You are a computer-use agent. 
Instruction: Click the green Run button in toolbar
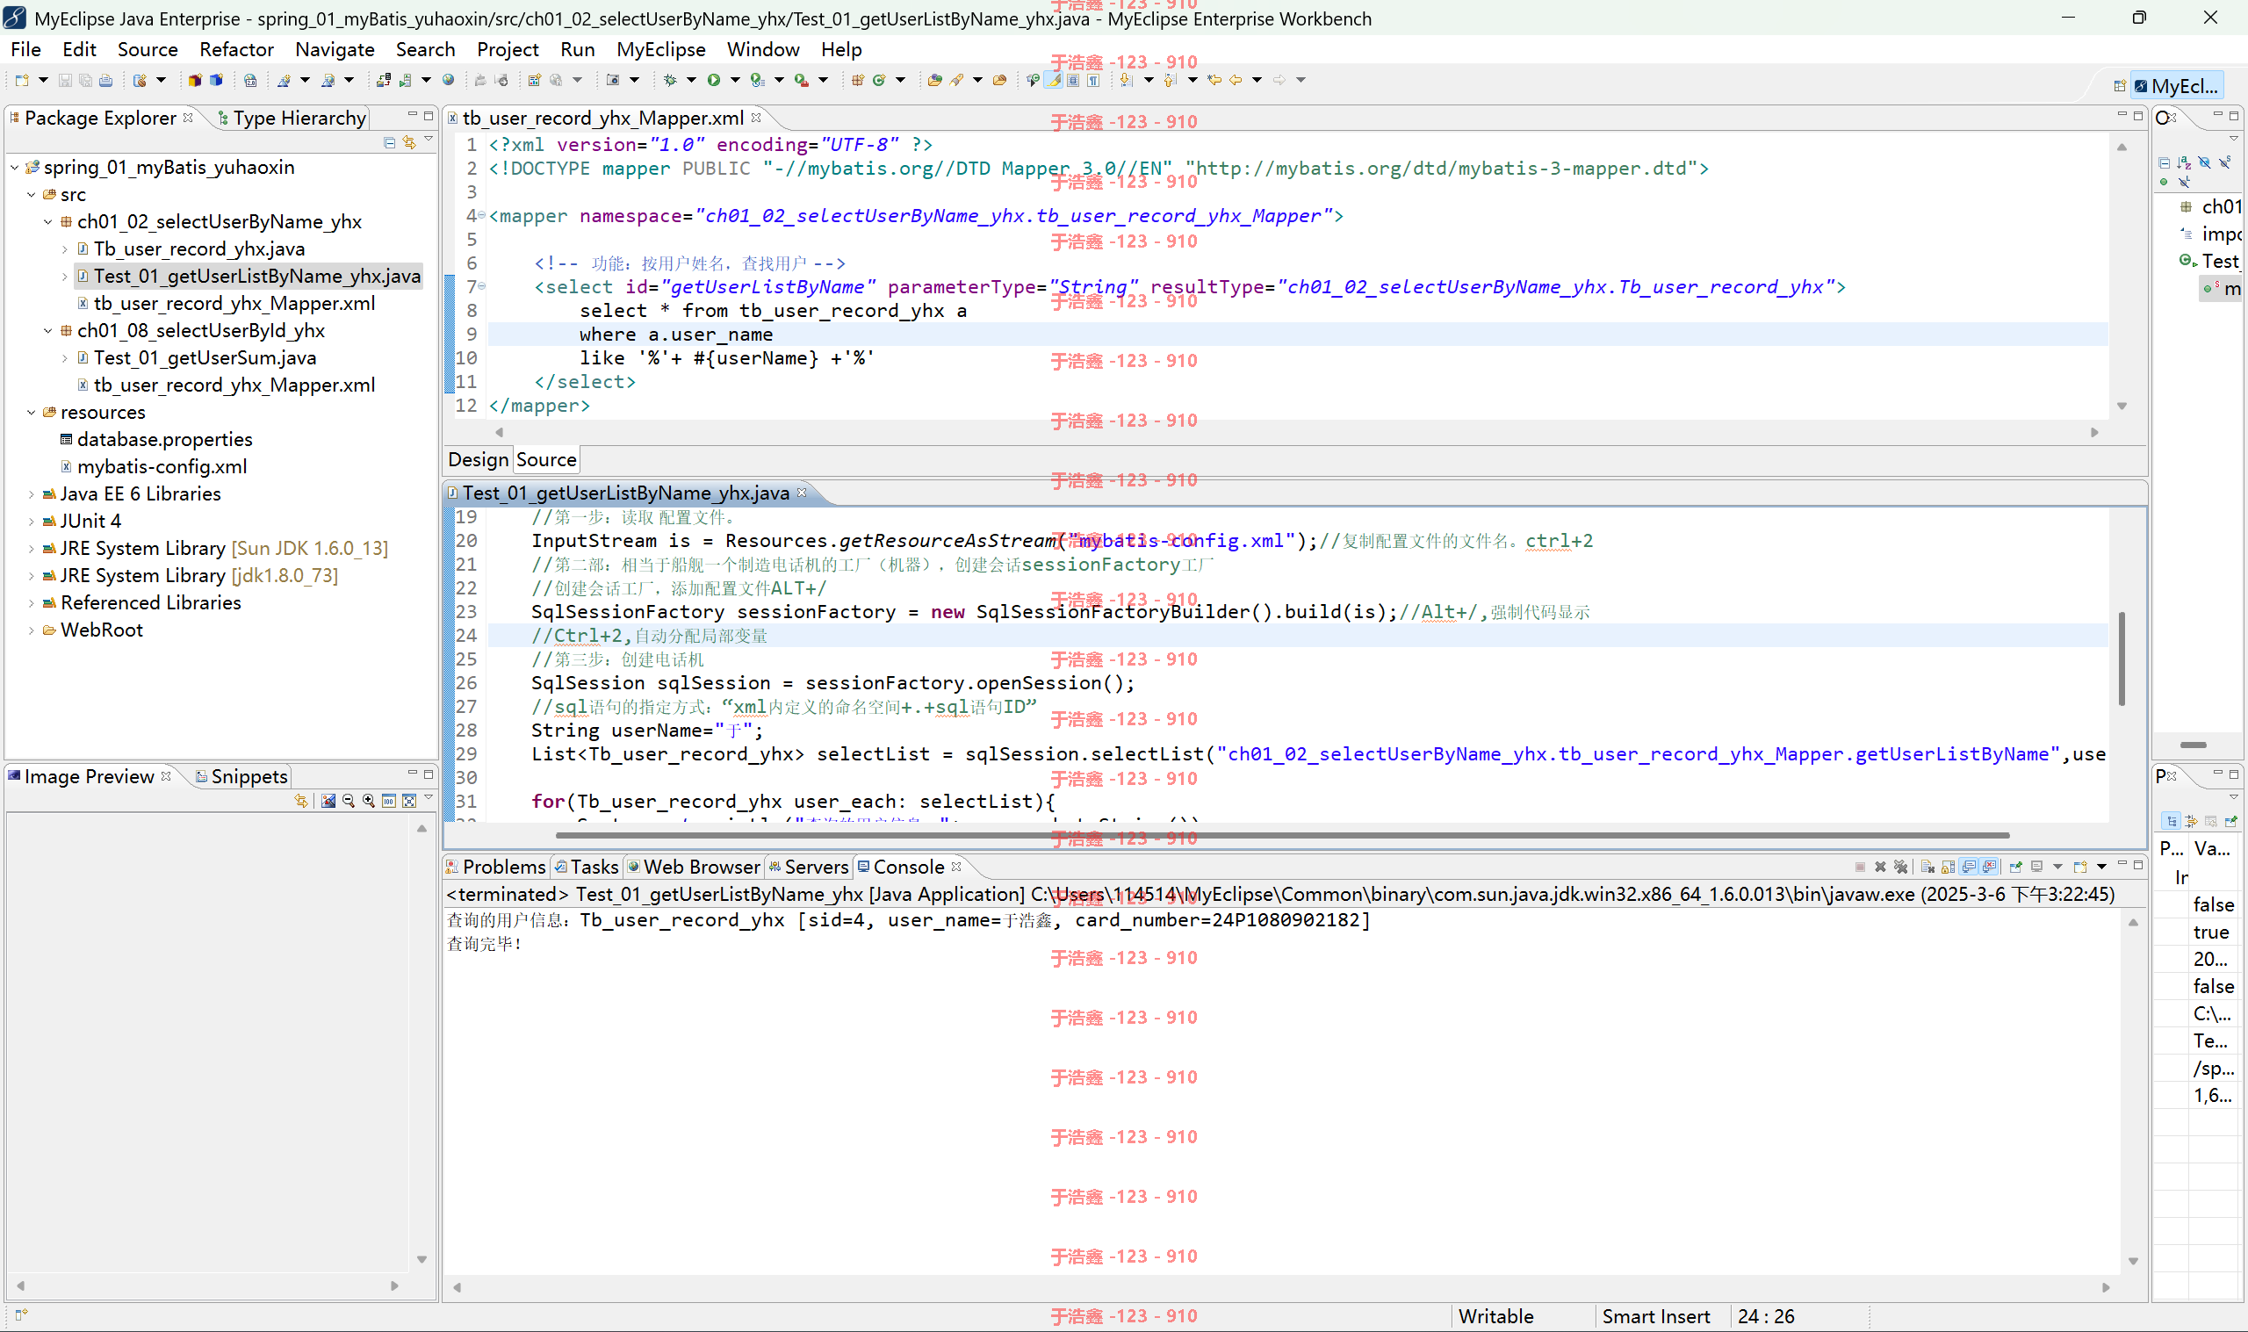coord(714,80)
